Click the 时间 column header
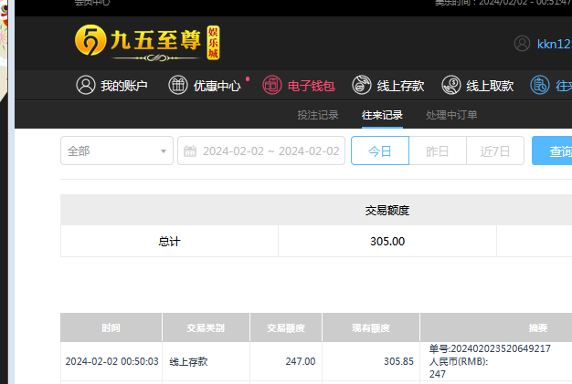 (111, 327)
